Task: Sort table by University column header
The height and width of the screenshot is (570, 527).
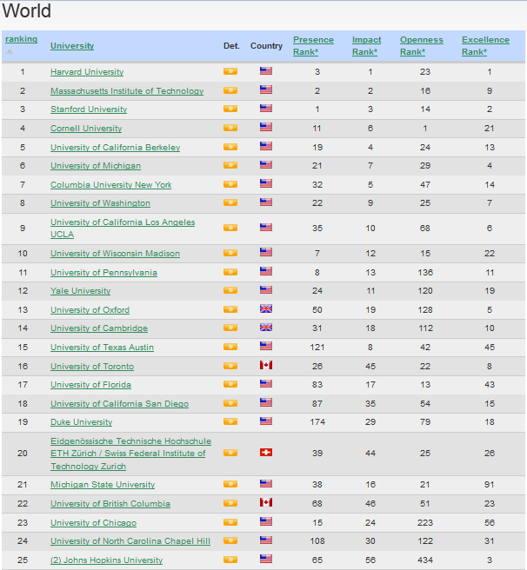Action: coord(72,46)
